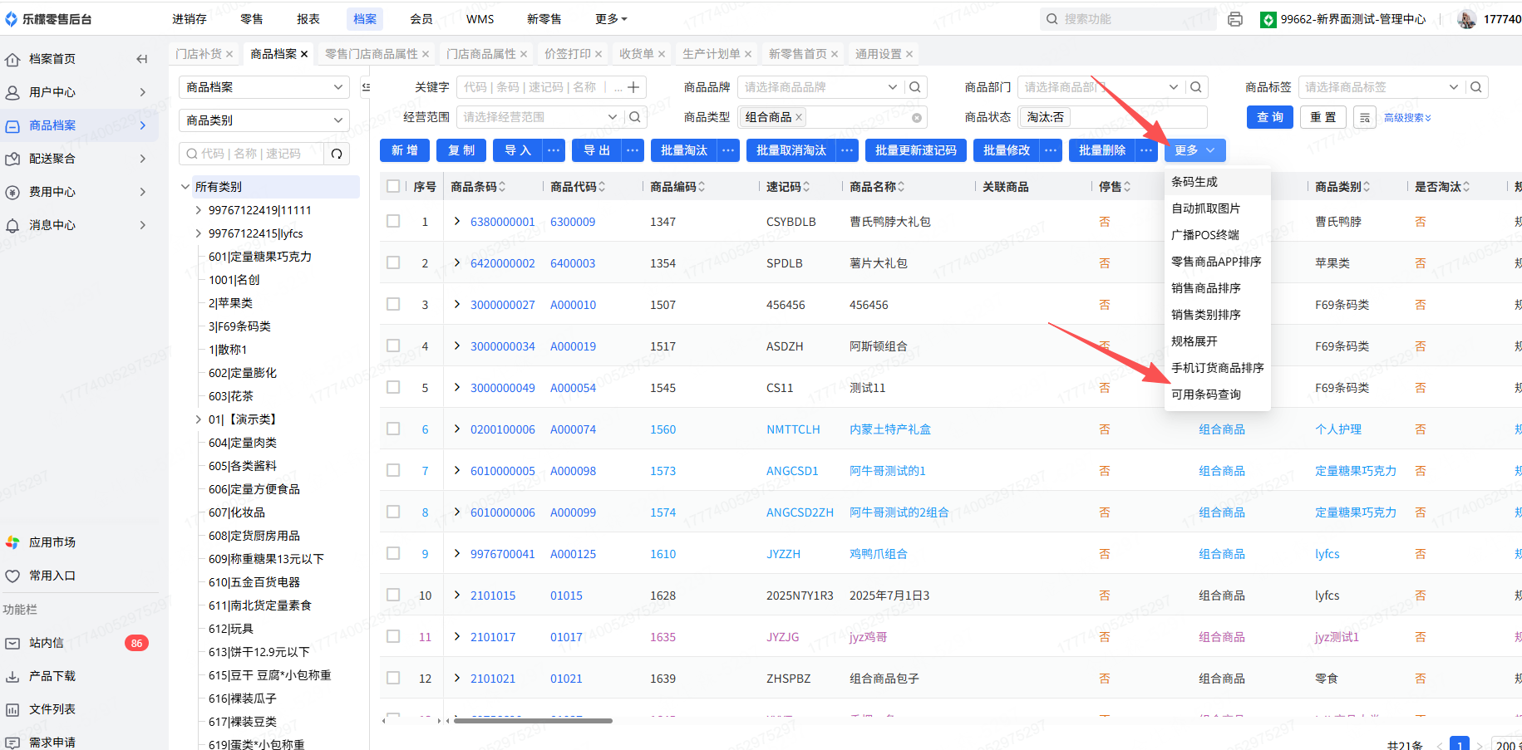Screen dimensions: 1522x750
Task: Click the 搜索功能 search box
Action: pos(1128,19)
